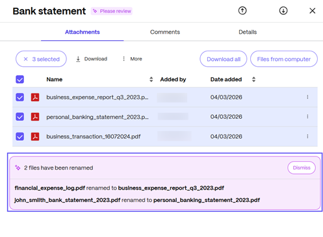The image size is (323, 237).
Task: Open business_expense_report_q3_2023 file name
Action: pyautogui.click(x=97, y=97)
